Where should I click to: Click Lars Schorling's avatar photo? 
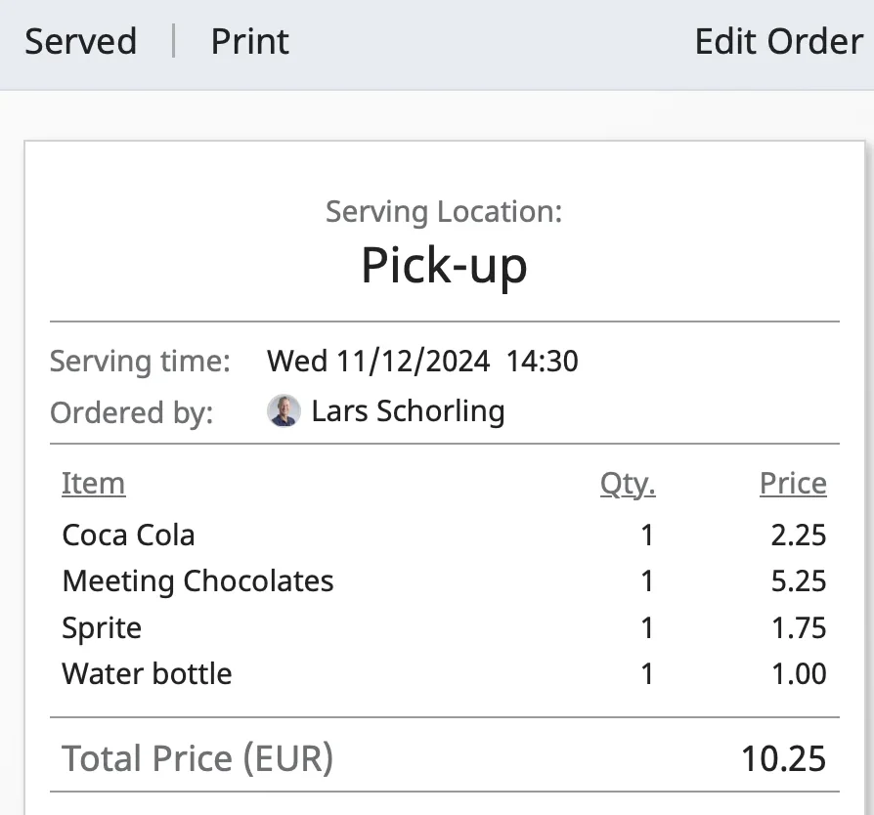coord(284,410)
